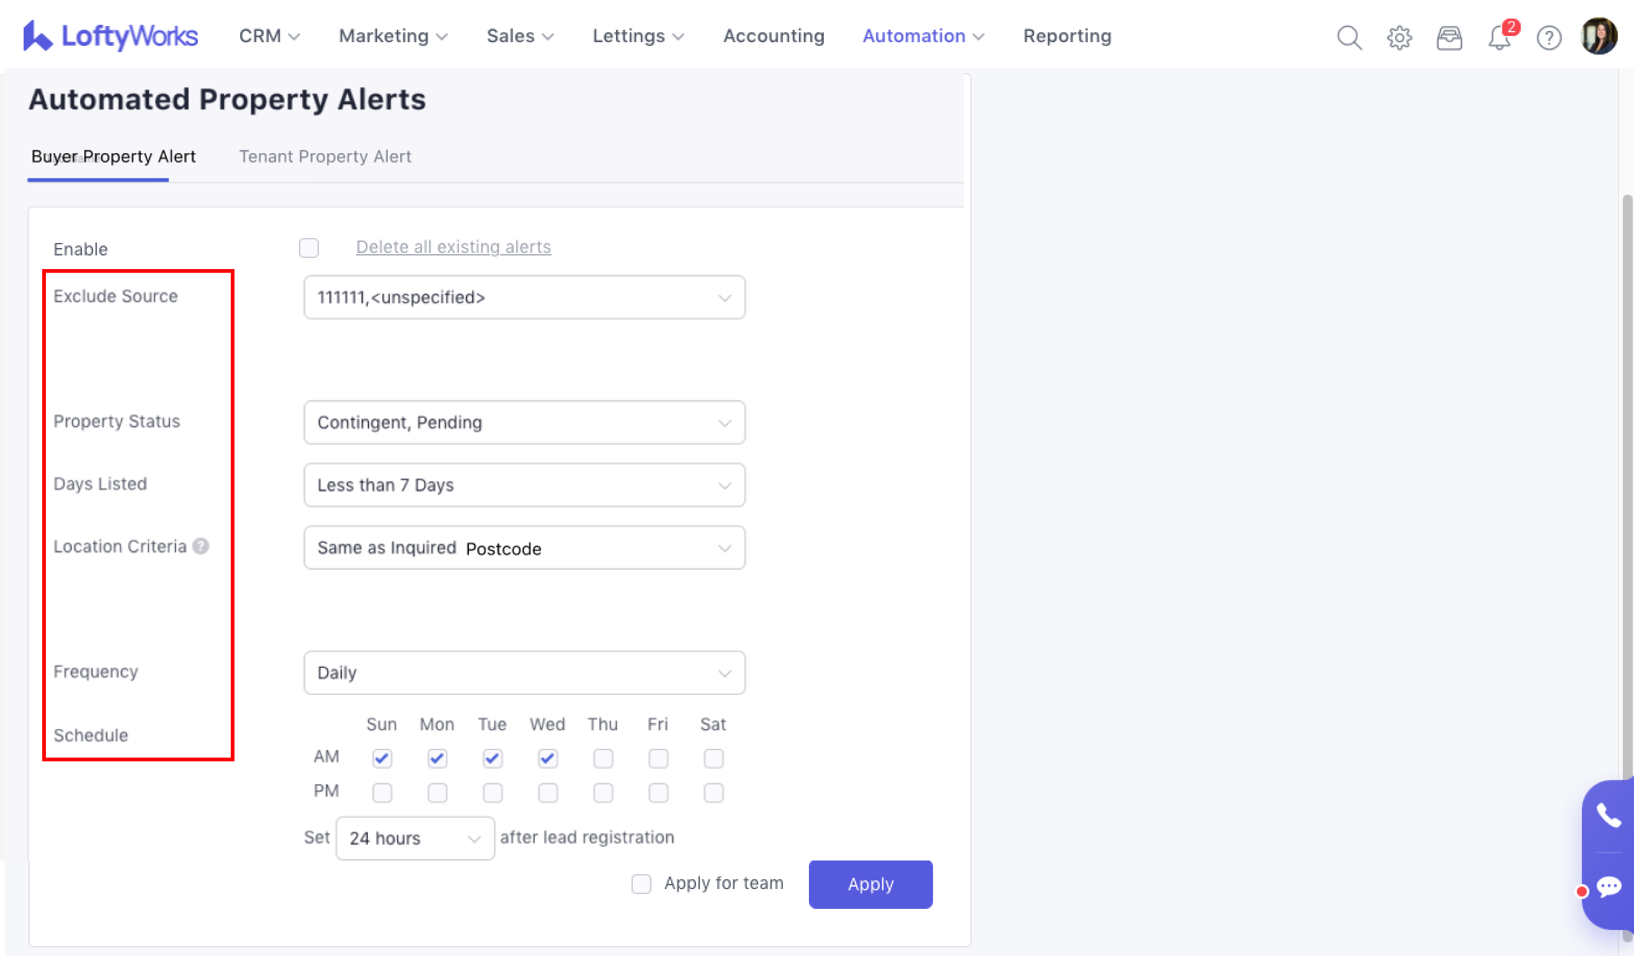Open the Days Listed dropdown
Image resolution: width=1634 pixels, height=956 pixels.
[524, 485]
